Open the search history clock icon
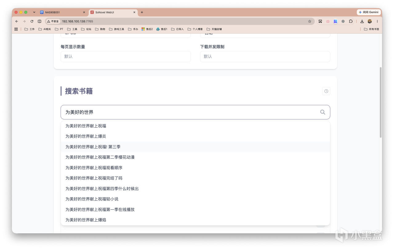This screenshot has width=394, height=249. pos(326,91)
